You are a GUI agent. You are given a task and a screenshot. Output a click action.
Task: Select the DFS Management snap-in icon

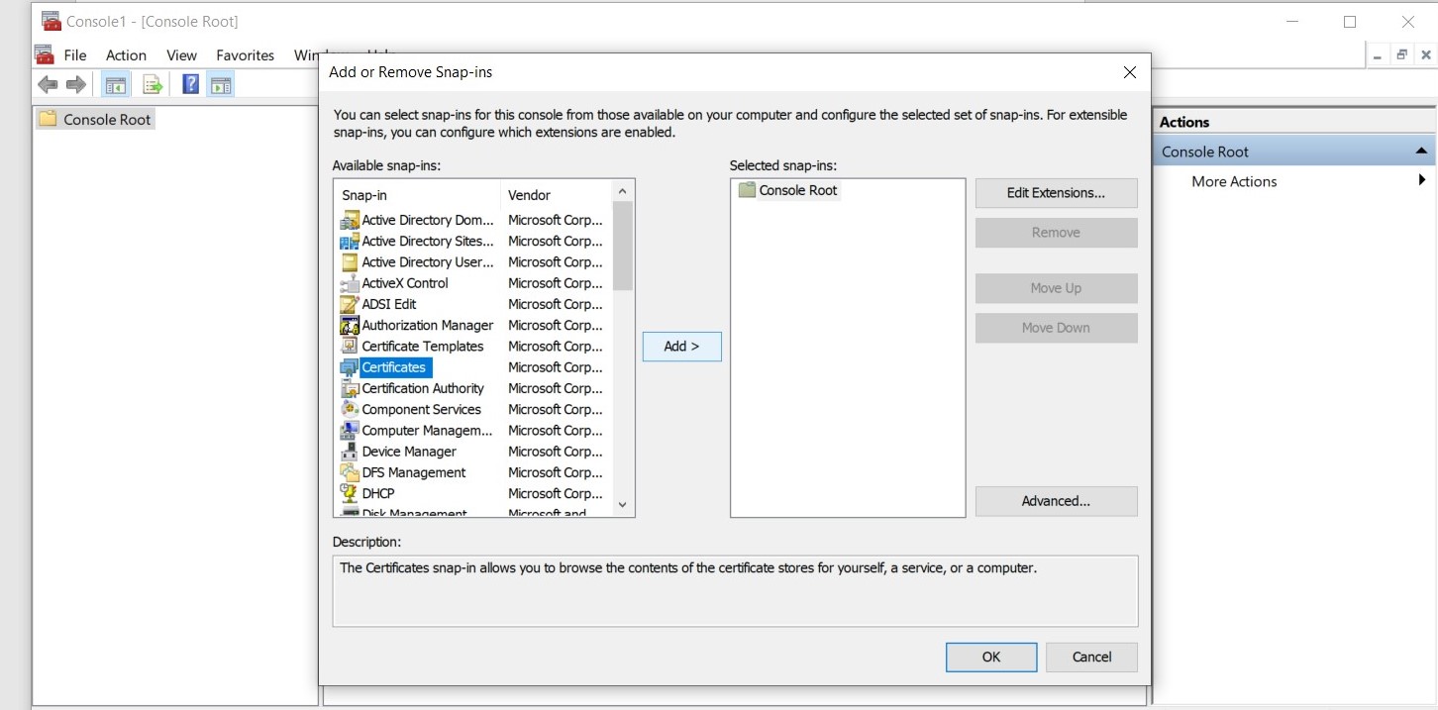tap(349, 472)
